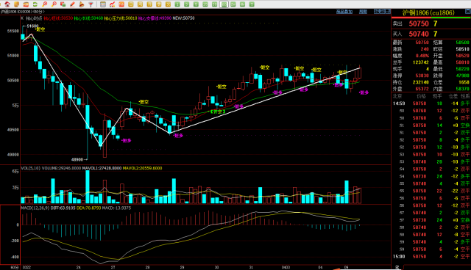Screen dimensions: 471x270
Task: Click the orange X toolbar icon
Action: tap(168, 4)
